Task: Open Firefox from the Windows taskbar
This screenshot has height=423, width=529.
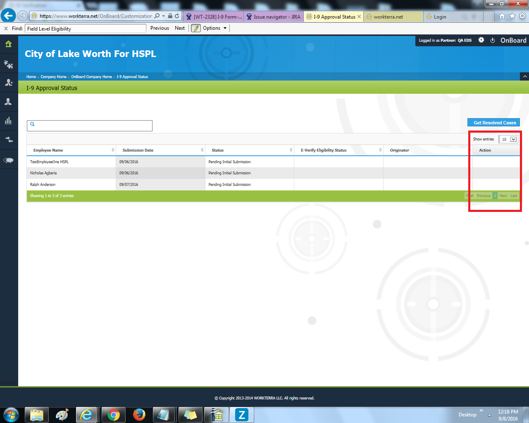Action: (x=139, y=414)
